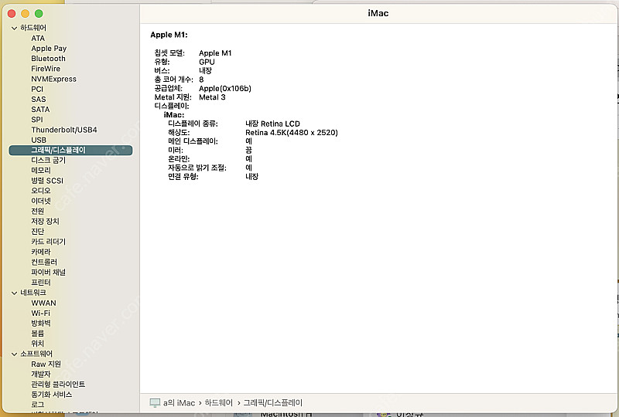The image size is (619, 417).
Task: Collapse the 소프트웨어 section chevron
Action: (14, 354)
